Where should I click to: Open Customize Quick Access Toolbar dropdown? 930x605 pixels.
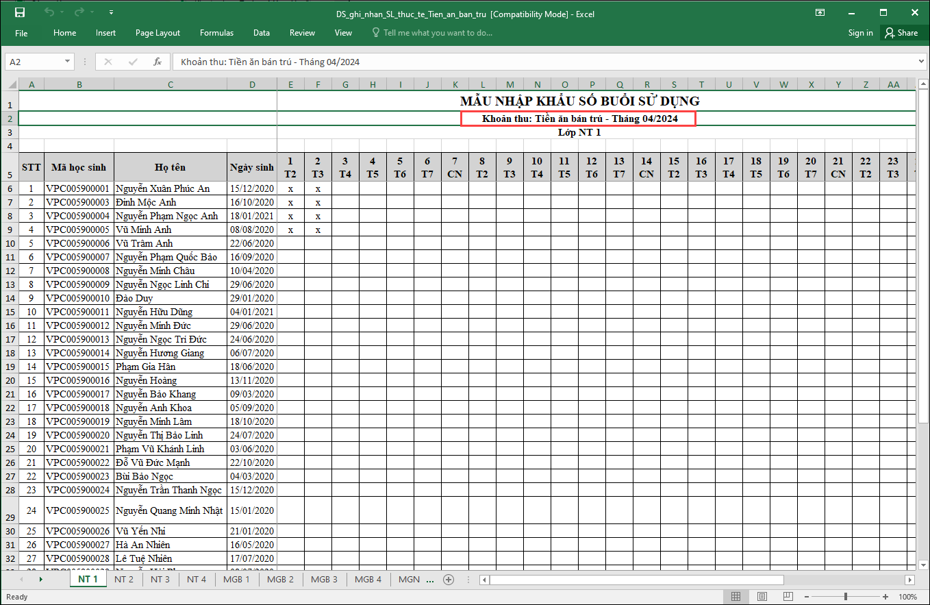[x=112, y=13]
